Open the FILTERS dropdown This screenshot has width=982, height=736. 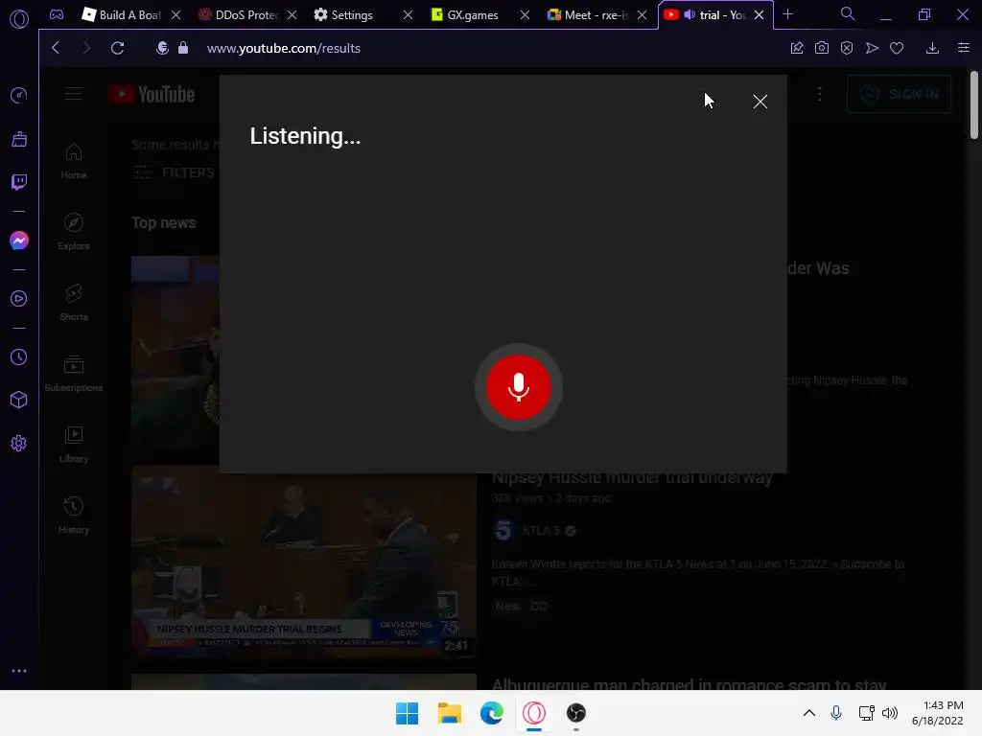click(x=175, y=172)
